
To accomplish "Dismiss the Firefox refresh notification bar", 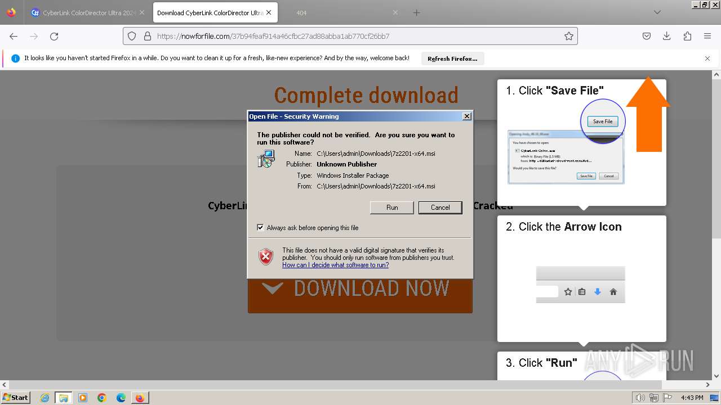I will [x=707, y=58].
